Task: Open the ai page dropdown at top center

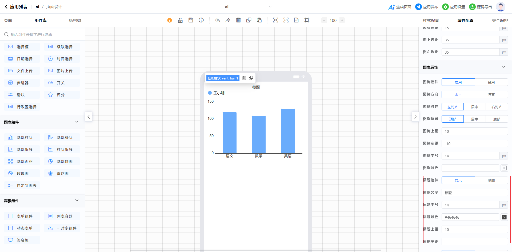Action: click(270, 7)
